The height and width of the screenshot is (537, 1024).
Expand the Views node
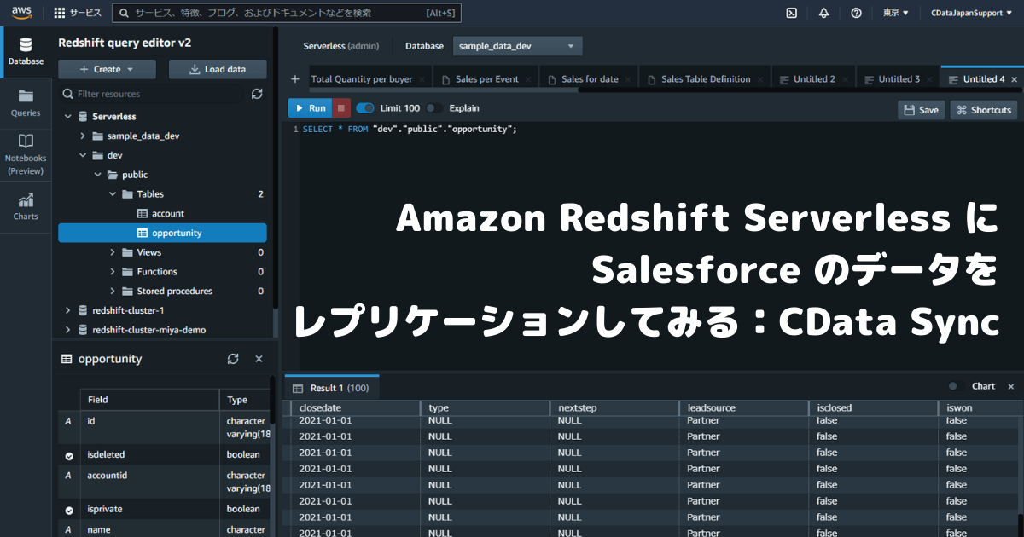(112, 251)
